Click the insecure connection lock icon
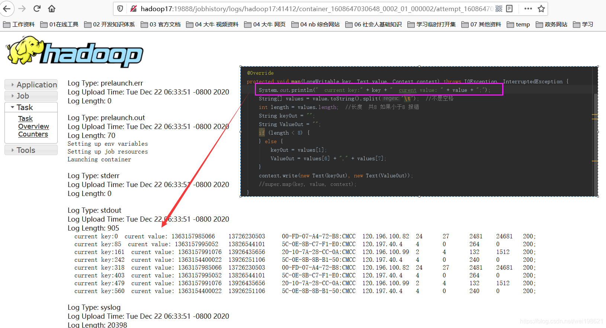 tap(133, 9)
